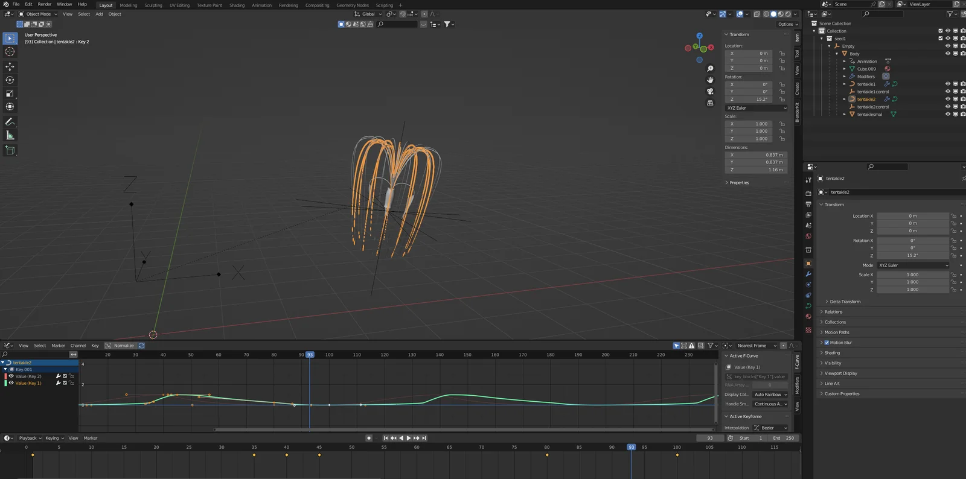Open the Interpolation Bezier dropdown
The width and height of the screenshot is (966, 479).
(x=770, y=428)
